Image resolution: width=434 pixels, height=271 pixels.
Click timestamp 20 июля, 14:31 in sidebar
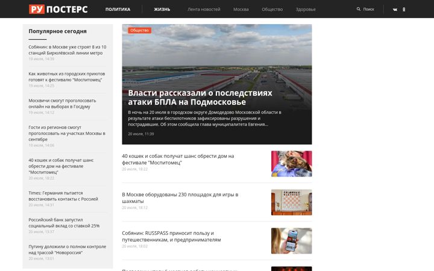click(41, 205)
